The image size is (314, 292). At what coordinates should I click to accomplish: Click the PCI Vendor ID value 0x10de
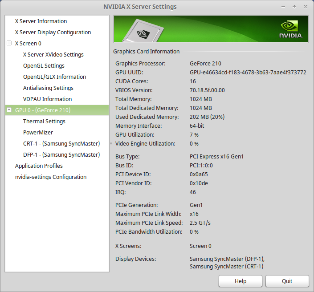pyautogui.click(x=199, y=183)
